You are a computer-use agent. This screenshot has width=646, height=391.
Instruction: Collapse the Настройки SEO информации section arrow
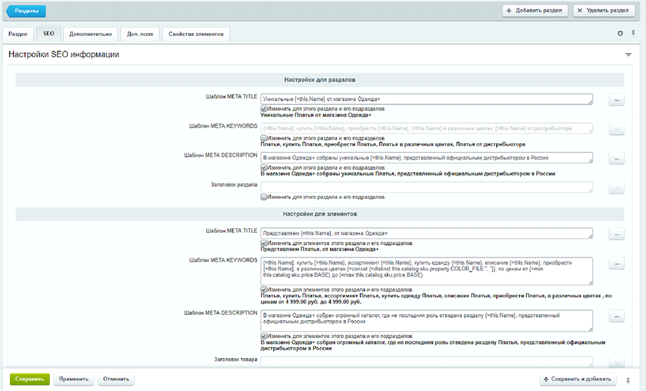click(629, 54)
